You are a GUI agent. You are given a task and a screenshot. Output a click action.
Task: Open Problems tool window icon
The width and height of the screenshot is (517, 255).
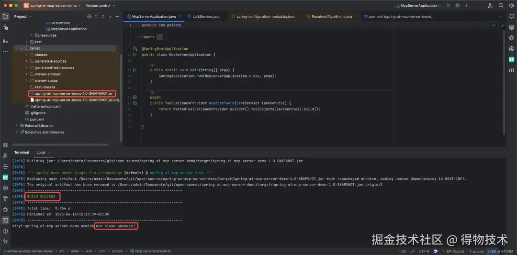click(x=5, y=231)
